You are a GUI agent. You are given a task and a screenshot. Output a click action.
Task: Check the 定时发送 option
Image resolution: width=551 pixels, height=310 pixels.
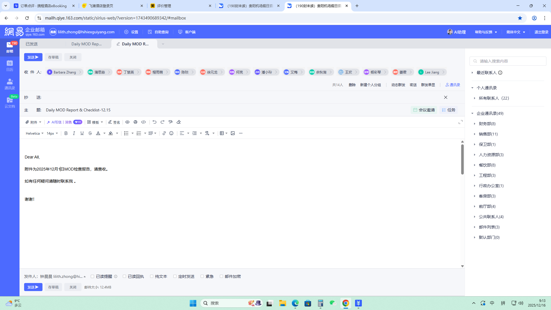[175, 276]
